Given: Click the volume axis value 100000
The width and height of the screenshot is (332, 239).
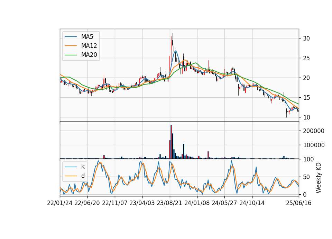Looking at the screenshot, I should [x=314, y=145].
